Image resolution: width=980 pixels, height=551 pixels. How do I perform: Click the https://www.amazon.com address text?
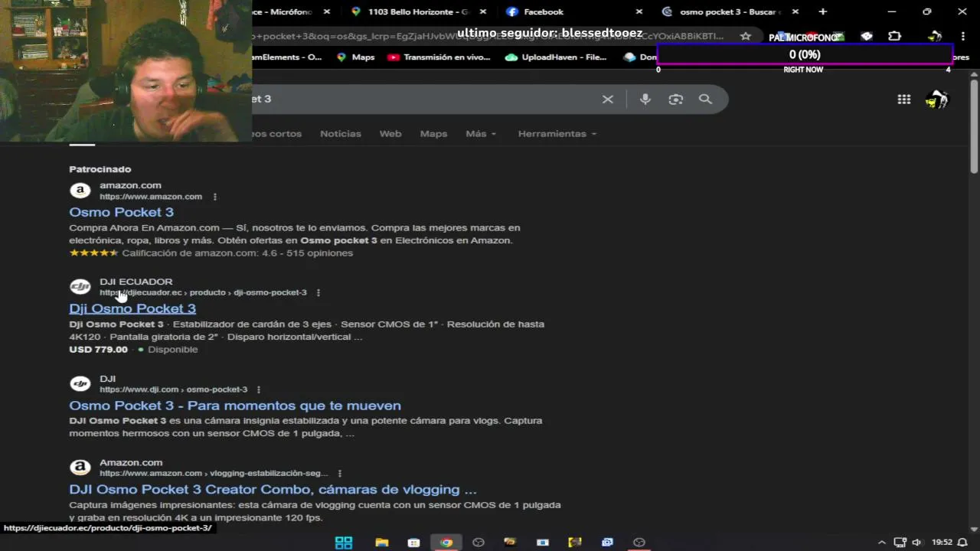point(151,197)
